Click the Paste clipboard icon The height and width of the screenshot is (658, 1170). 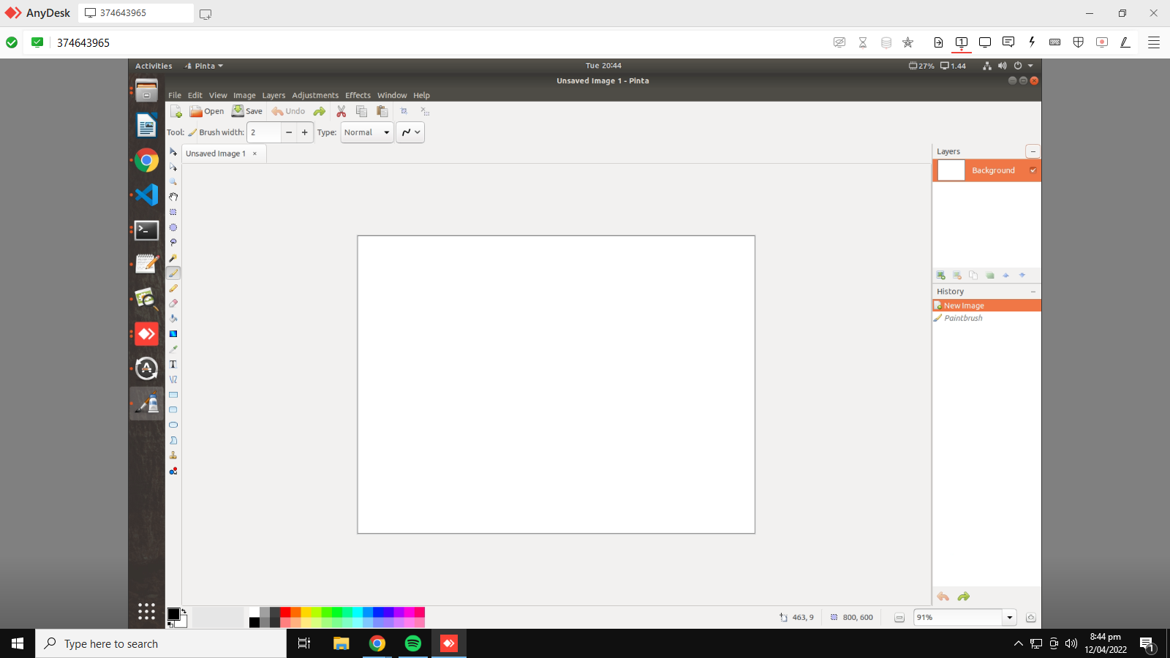[382, 111]
